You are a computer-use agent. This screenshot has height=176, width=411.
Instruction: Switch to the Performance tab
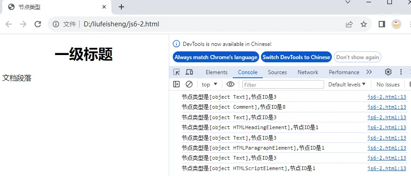pos(344,72)
